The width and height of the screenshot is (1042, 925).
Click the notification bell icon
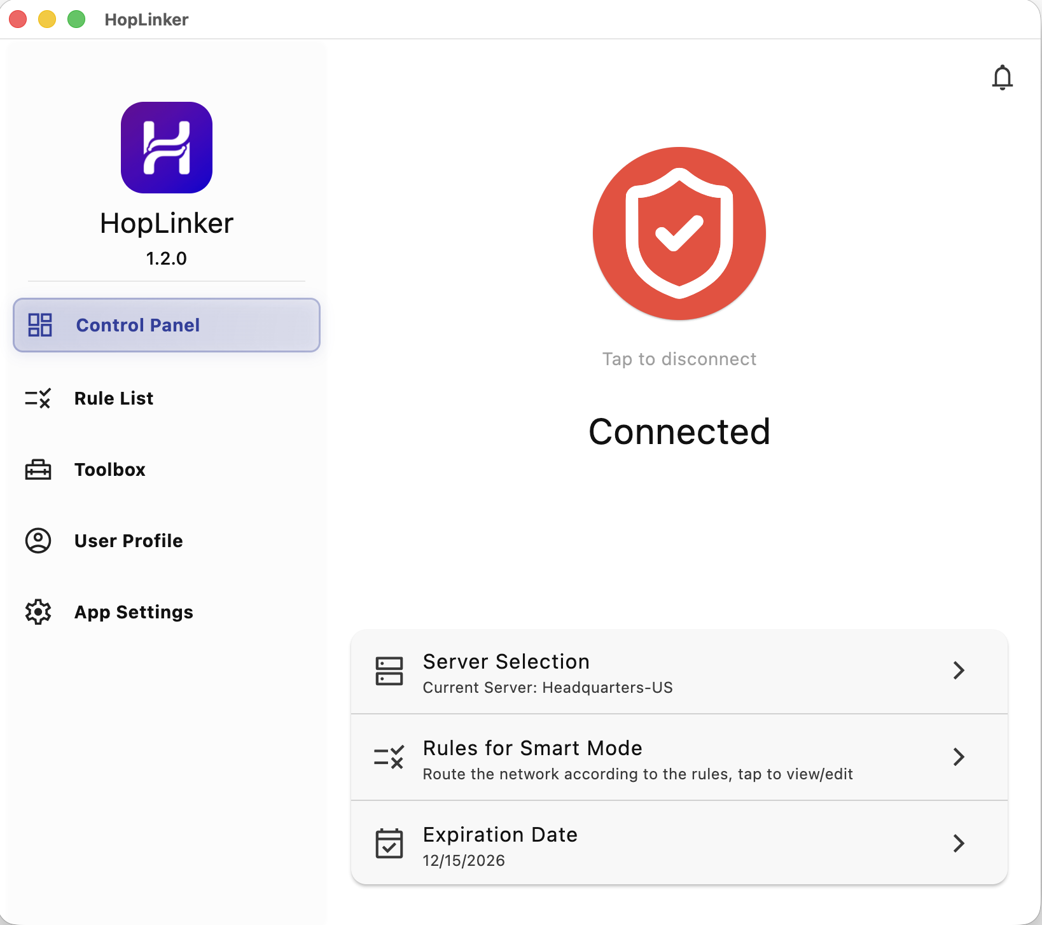pyautogui.click(x=1003, y=78)
